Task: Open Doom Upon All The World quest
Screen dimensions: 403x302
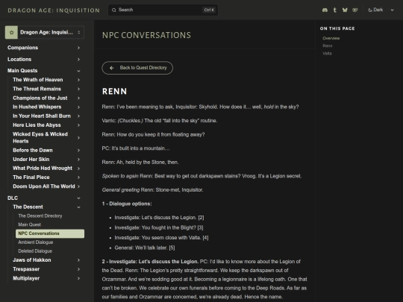Action: 44,186
